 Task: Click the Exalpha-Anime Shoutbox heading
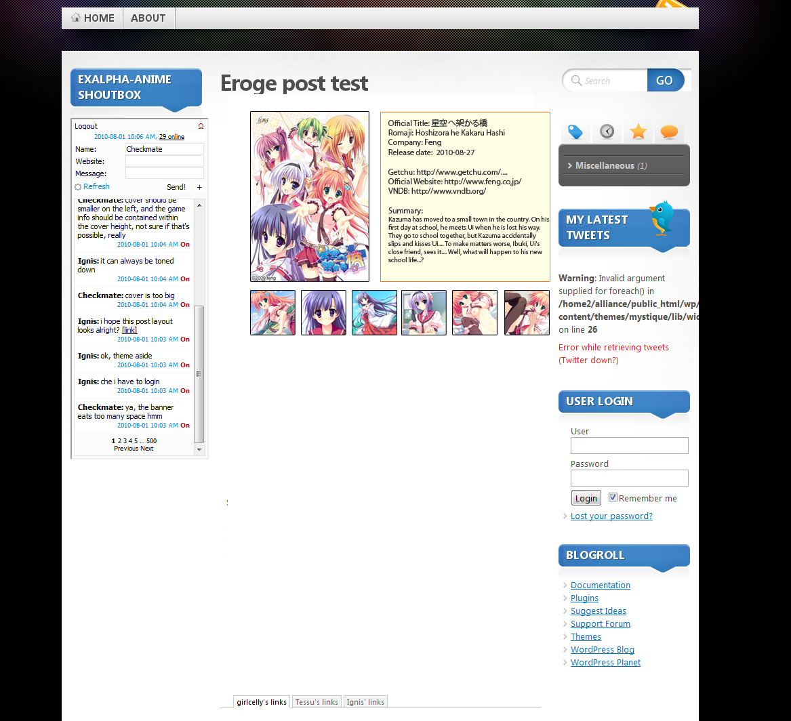pyautogui.click(x=136, y=87)
